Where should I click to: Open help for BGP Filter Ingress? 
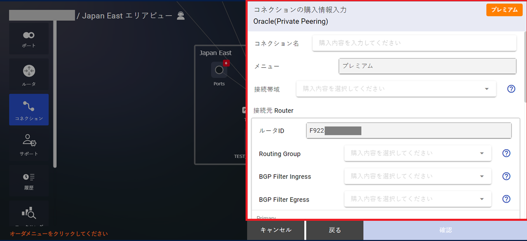pyautogui.click(x=506, y=176)
